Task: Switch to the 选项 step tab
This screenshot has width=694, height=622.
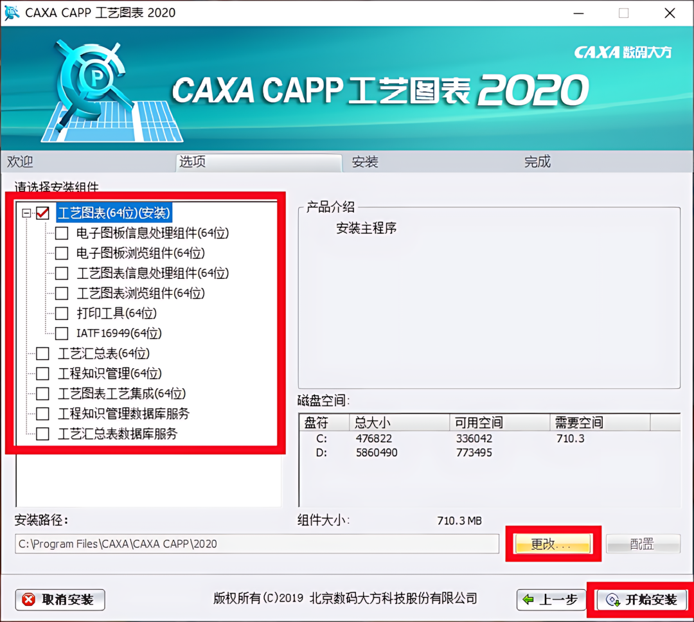Action: (259, 162)
